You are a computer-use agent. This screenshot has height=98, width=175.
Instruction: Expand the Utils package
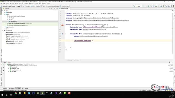tap(8, 20)
